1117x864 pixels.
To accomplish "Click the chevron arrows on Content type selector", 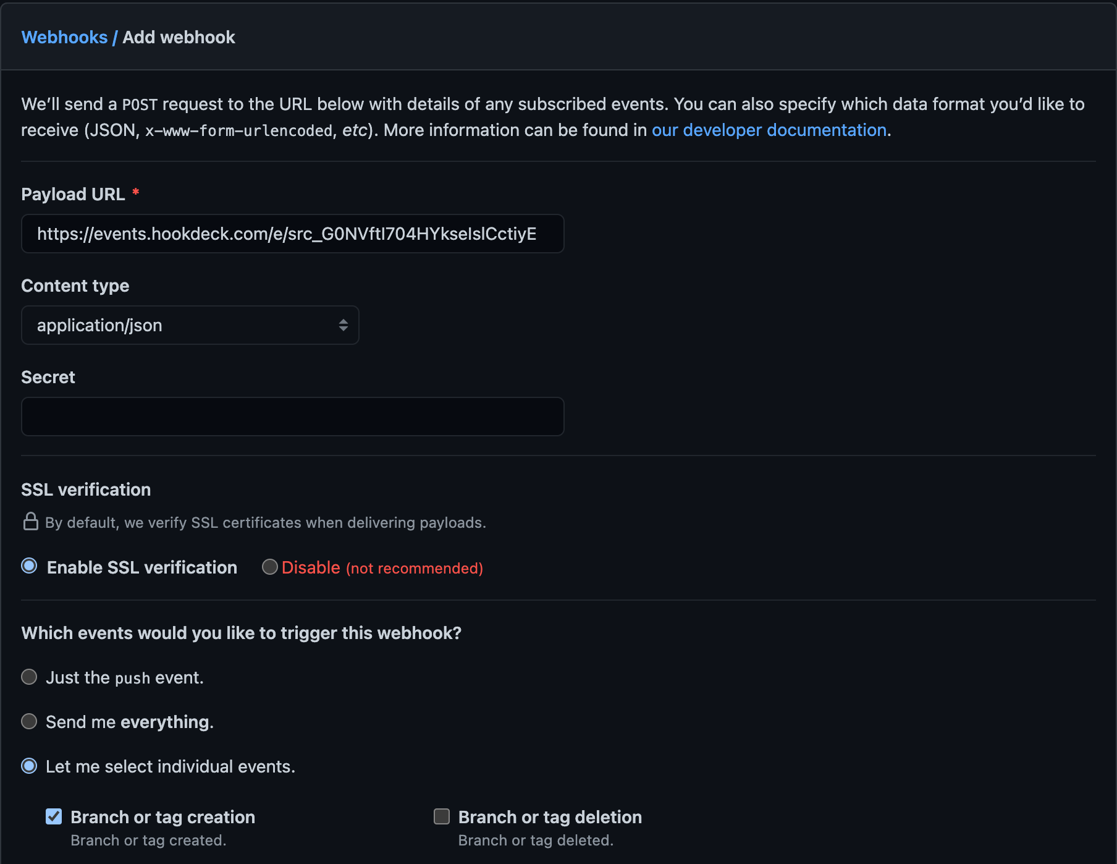I will (x=344, y=325).
